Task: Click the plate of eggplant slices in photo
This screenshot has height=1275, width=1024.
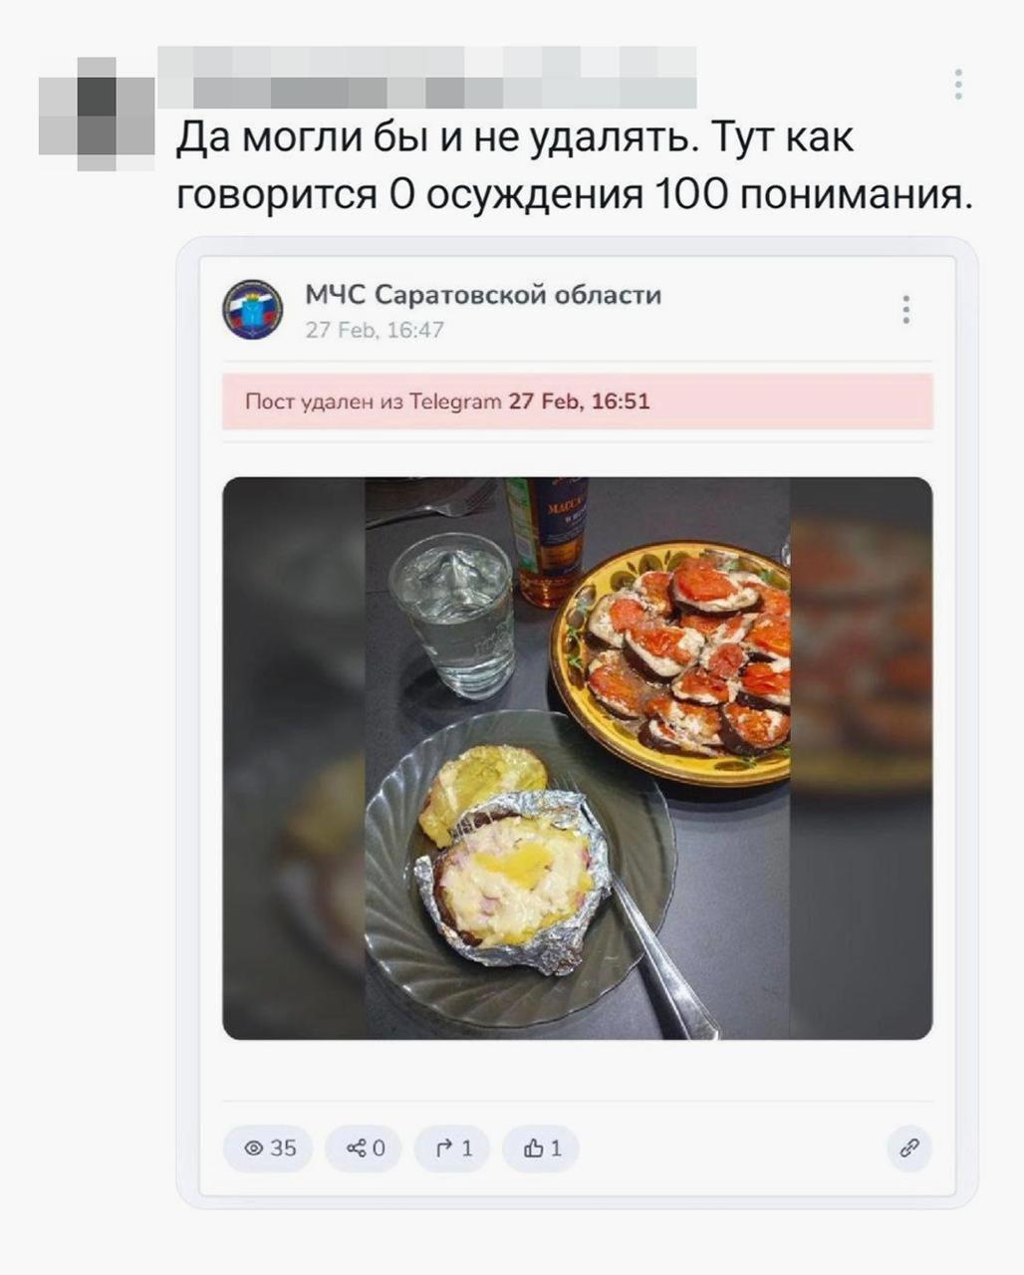Action: [670, 661]
